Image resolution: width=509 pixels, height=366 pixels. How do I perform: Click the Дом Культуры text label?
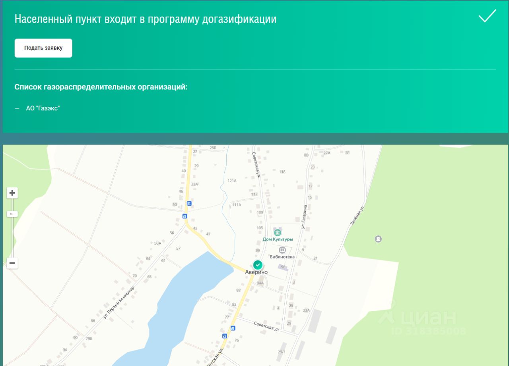pyautogui.click(x=278, y=239)
